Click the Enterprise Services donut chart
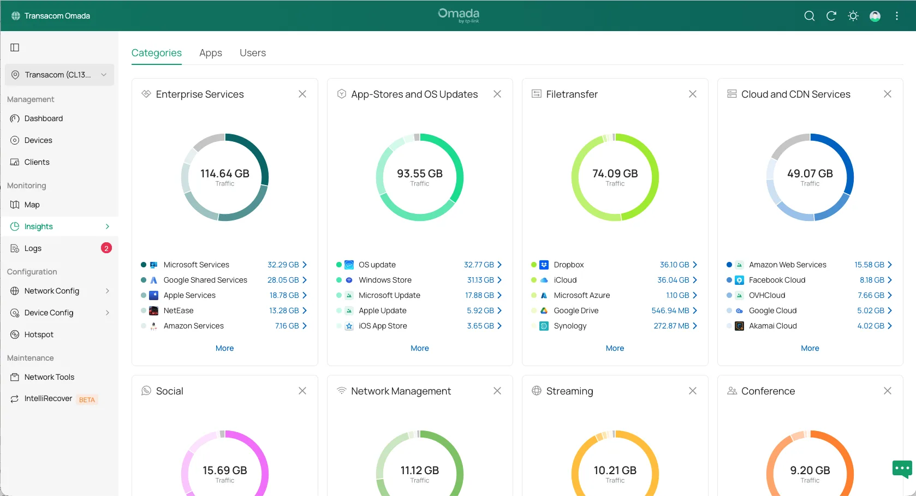 point(224,177)
